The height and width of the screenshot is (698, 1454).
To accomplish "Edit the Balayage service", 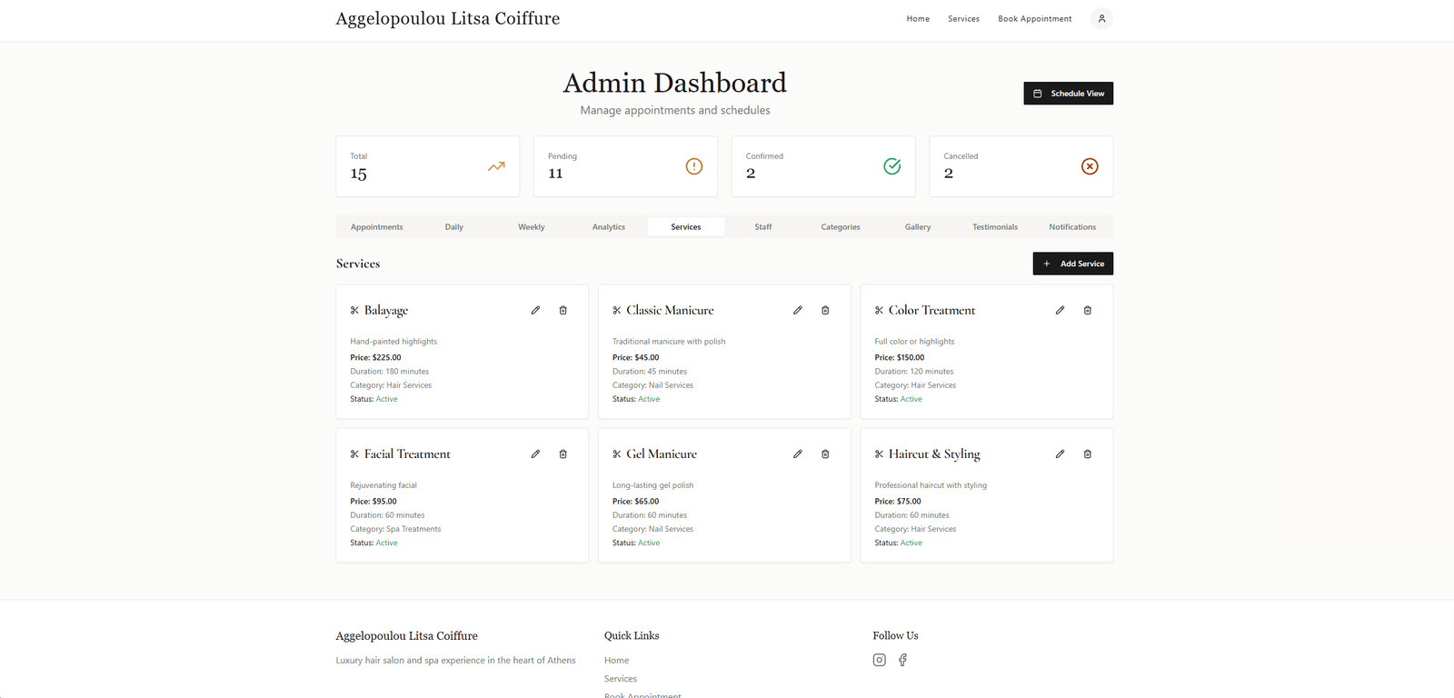I will 535,311.
